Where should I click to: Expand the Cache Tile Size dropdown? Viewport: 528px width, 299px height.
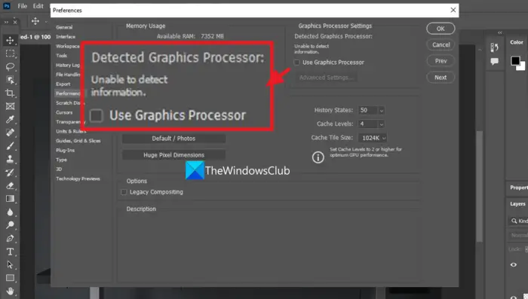pyautogui.click(x=373, y=138)
